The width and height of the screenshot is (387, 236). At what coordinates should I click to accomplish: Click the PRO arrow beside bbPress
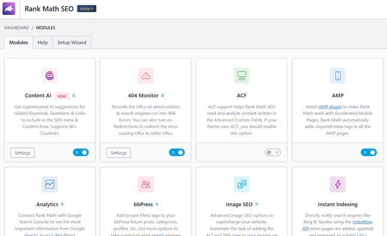coord(157,204)
